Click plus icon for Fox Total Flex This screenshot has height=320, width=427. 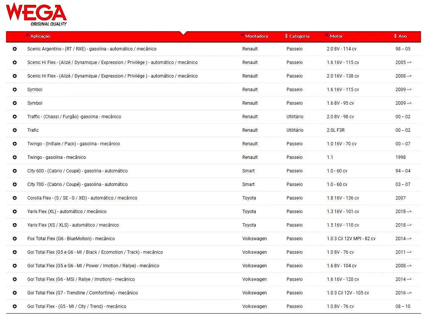[15, 239]
